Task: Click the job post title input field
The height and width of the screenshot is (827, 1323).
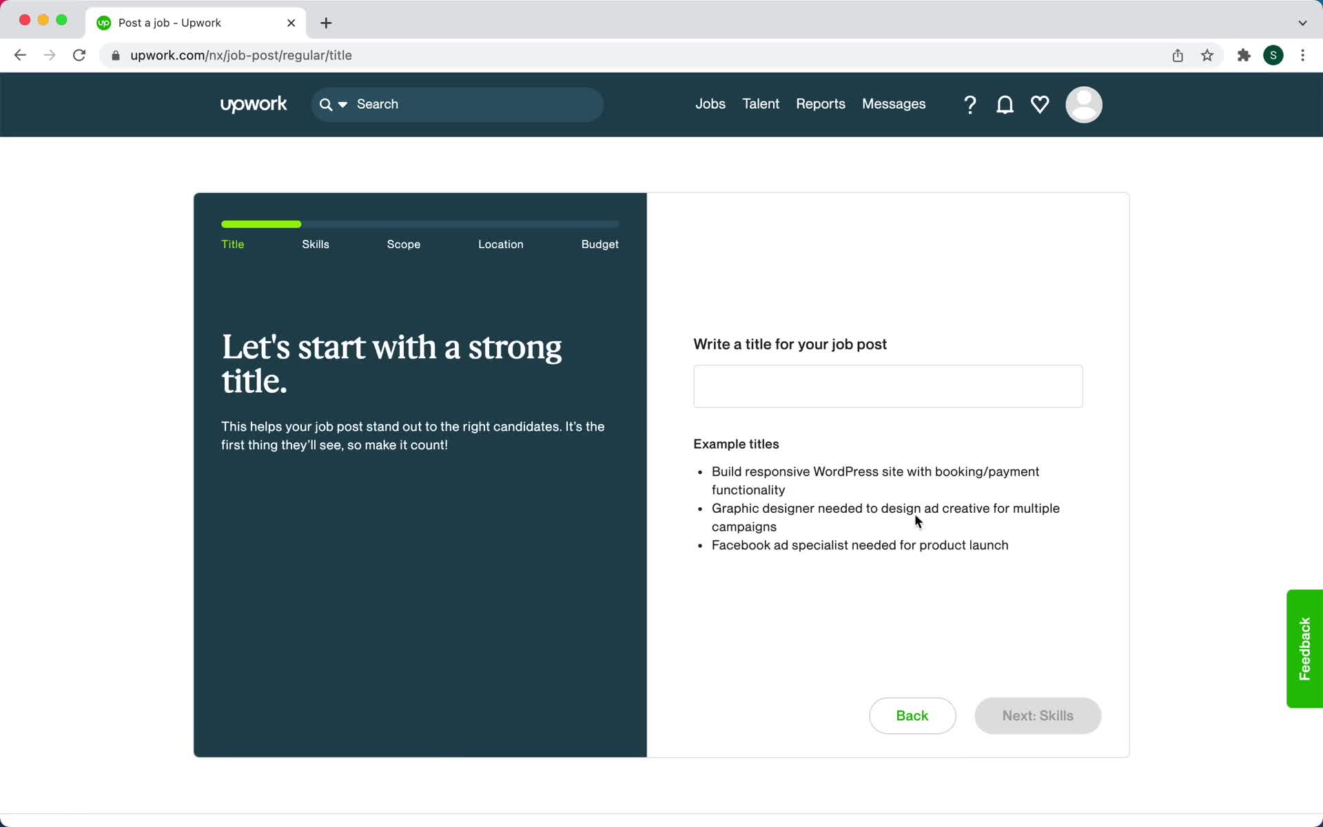Action: 888,386
